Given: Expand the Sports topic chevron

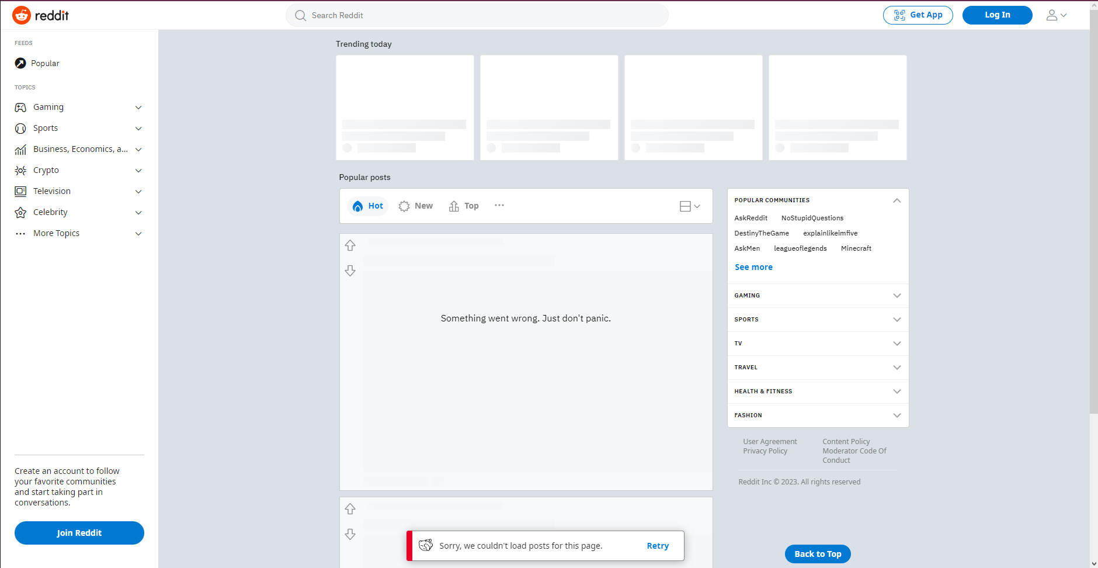Looking at the screenshot, I should coord(138,129).
